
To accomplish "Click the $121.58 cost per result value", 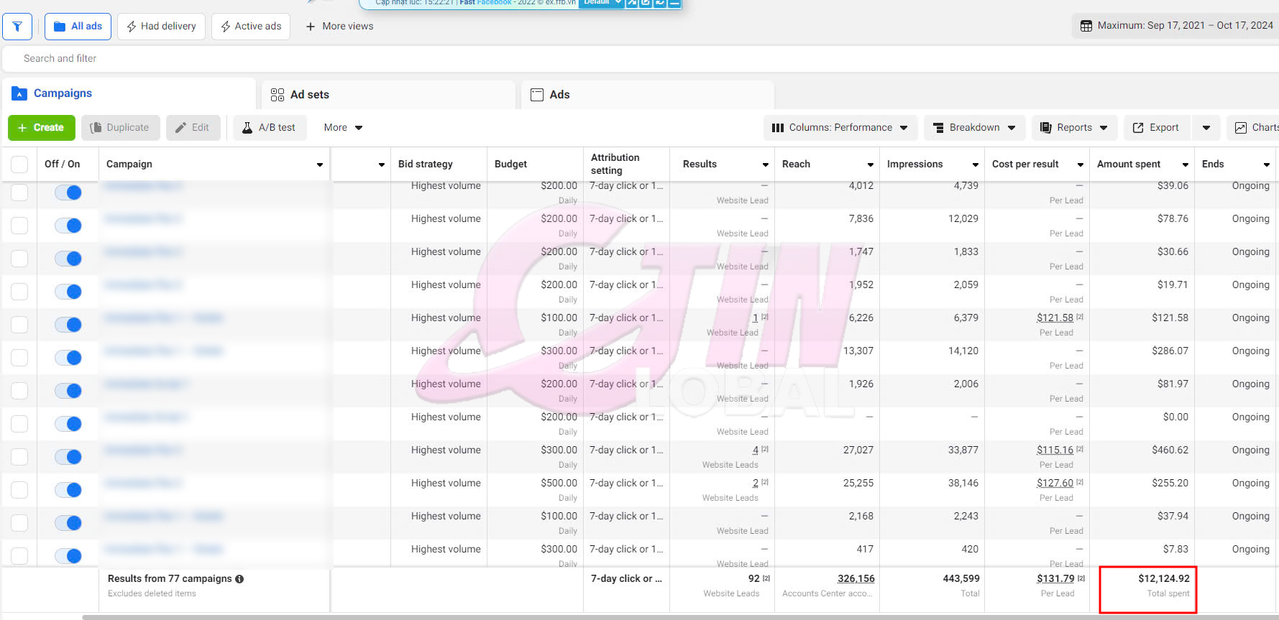I will [1055, 318].
